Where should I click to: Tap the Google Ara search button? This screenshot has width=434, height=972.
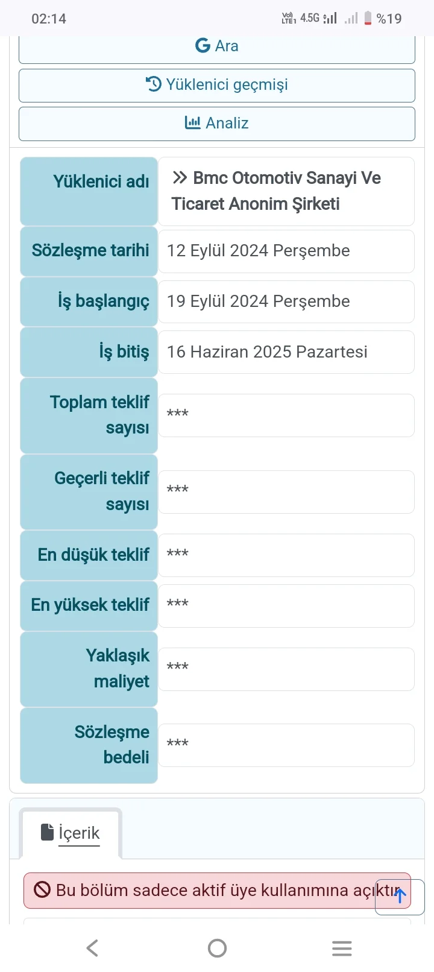[x=217, y=47]
